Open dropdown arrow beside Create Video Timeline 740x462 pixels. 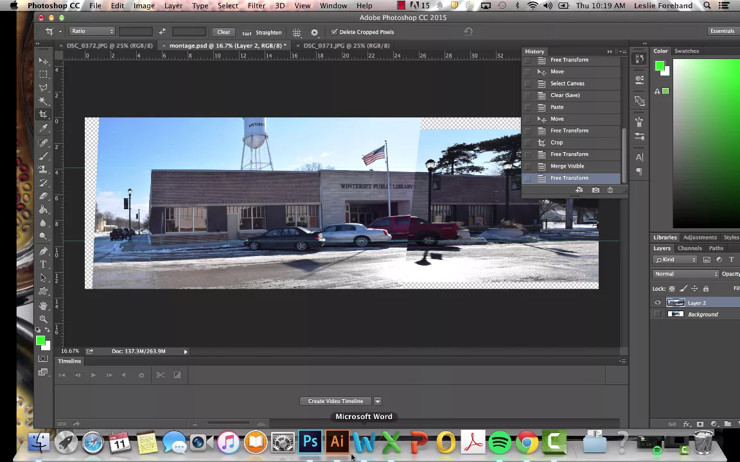(378, 401)
